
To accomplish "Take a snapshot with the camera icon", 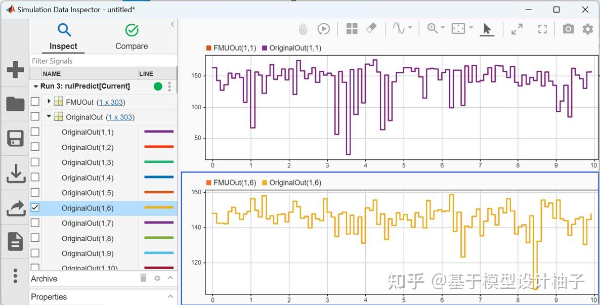I will click(x=568, y=29).
